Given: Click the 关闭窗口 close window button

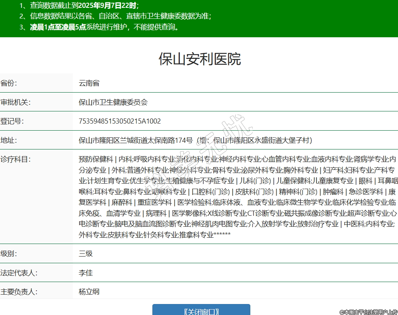Looking at the screenshot, I should 201,310.
